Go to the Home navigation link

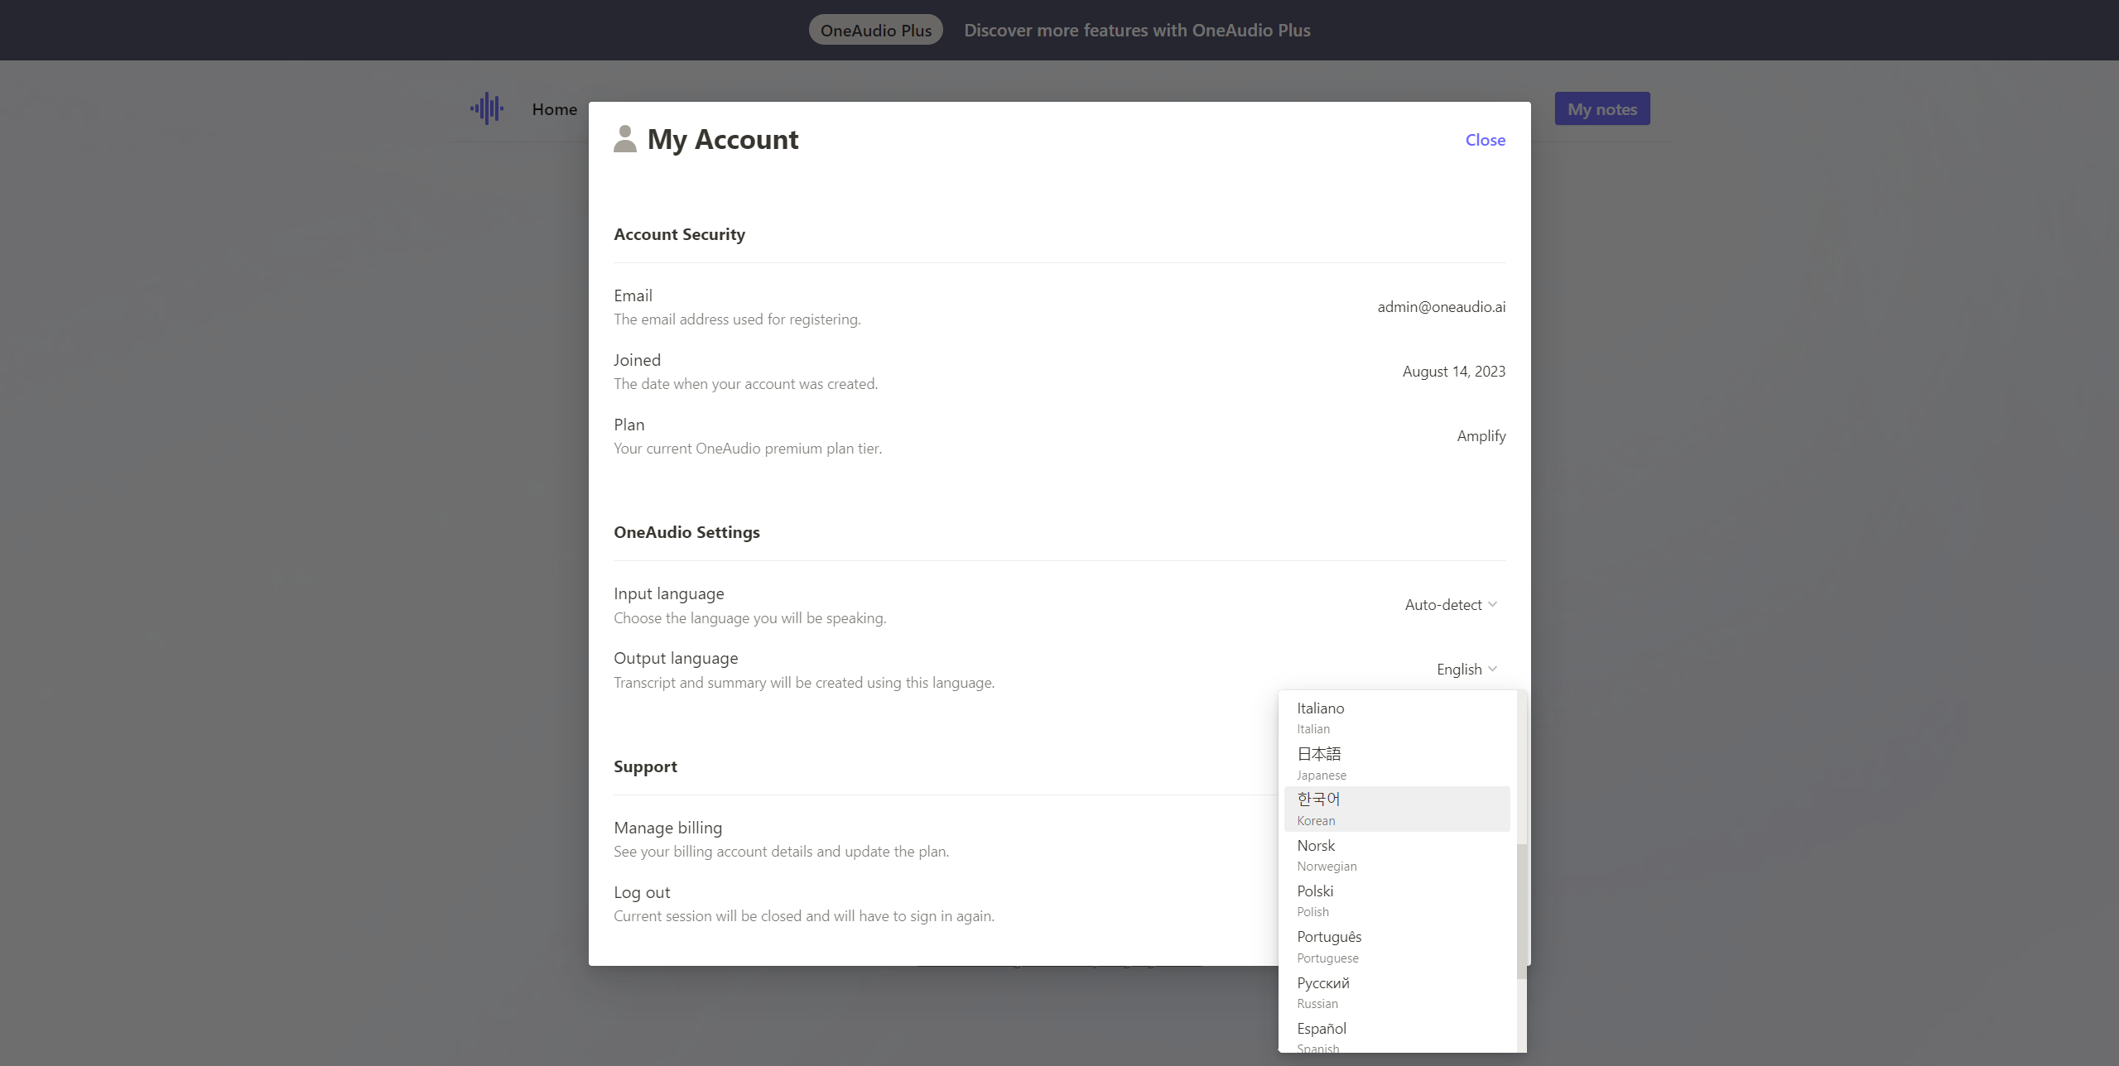[554, 109]
